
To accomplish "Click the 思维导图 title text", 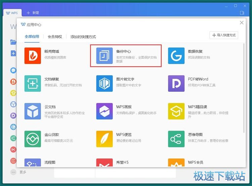I will (x=195, y=135).
